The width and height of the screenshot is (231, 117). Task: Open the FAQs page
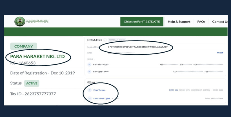pos(201,22)
